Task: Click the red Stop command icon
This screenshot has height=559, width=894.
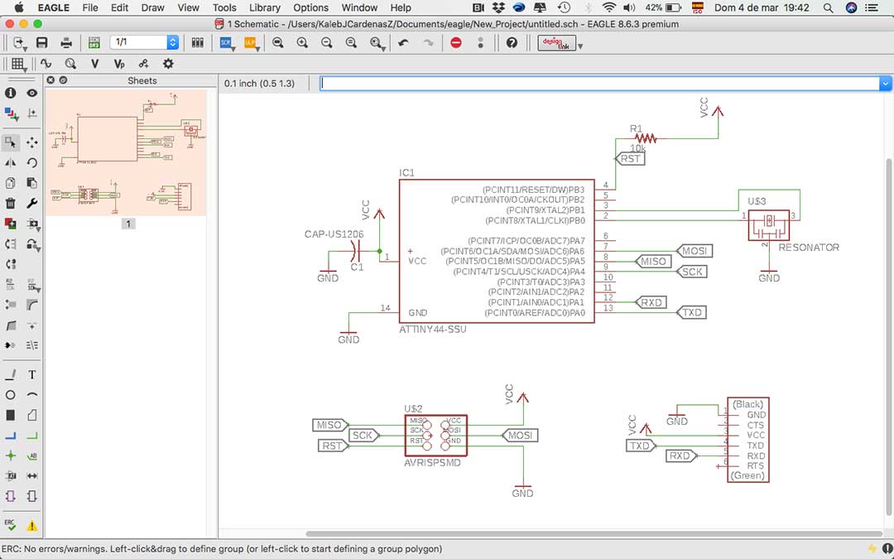Action: pyautogui.click(x=456, y=43)
